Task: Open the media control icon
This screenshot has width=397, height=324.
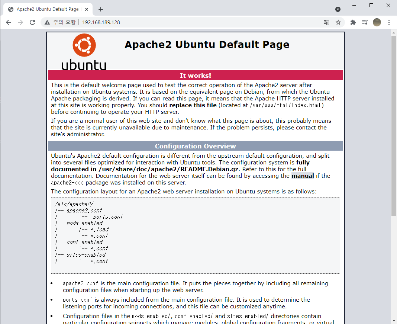Action: click(365, 22)
